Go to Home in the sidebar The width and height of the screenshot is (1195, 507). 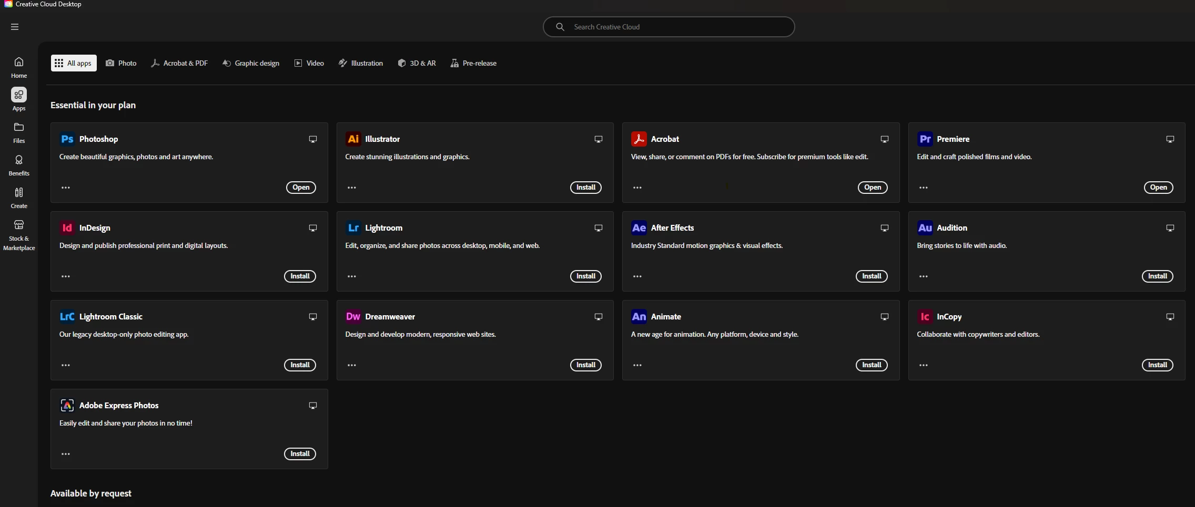(19, 68)
